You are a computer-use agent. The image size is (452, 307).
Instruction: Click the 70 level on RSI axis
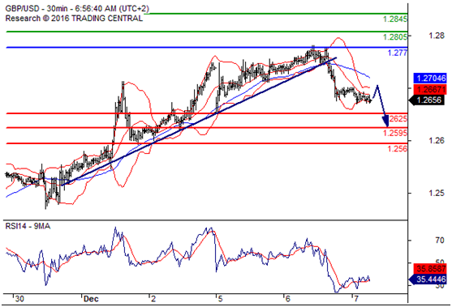[440, 240]
